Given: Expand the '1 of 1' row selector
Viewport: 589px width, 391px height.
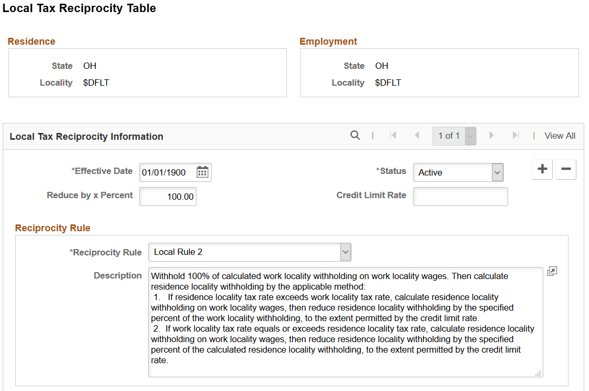Looking at the screenshot, I should click(x=470, y=136).
